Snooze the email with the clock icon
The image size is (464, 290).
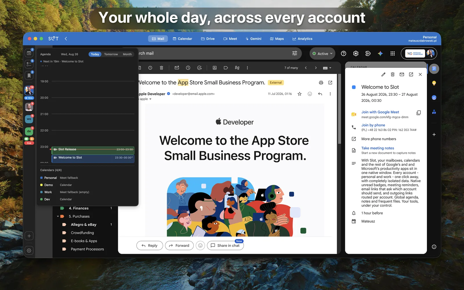[x=188, y=68]
